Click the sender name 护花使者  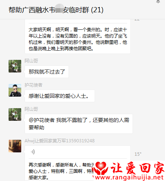[34, 85]
